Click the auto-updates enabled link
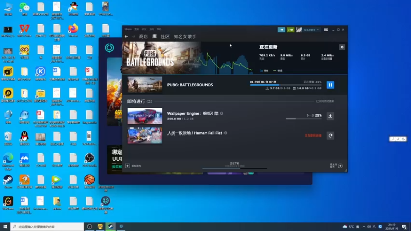The height and width of the screenshot is (231, 411). pos(325,101)
